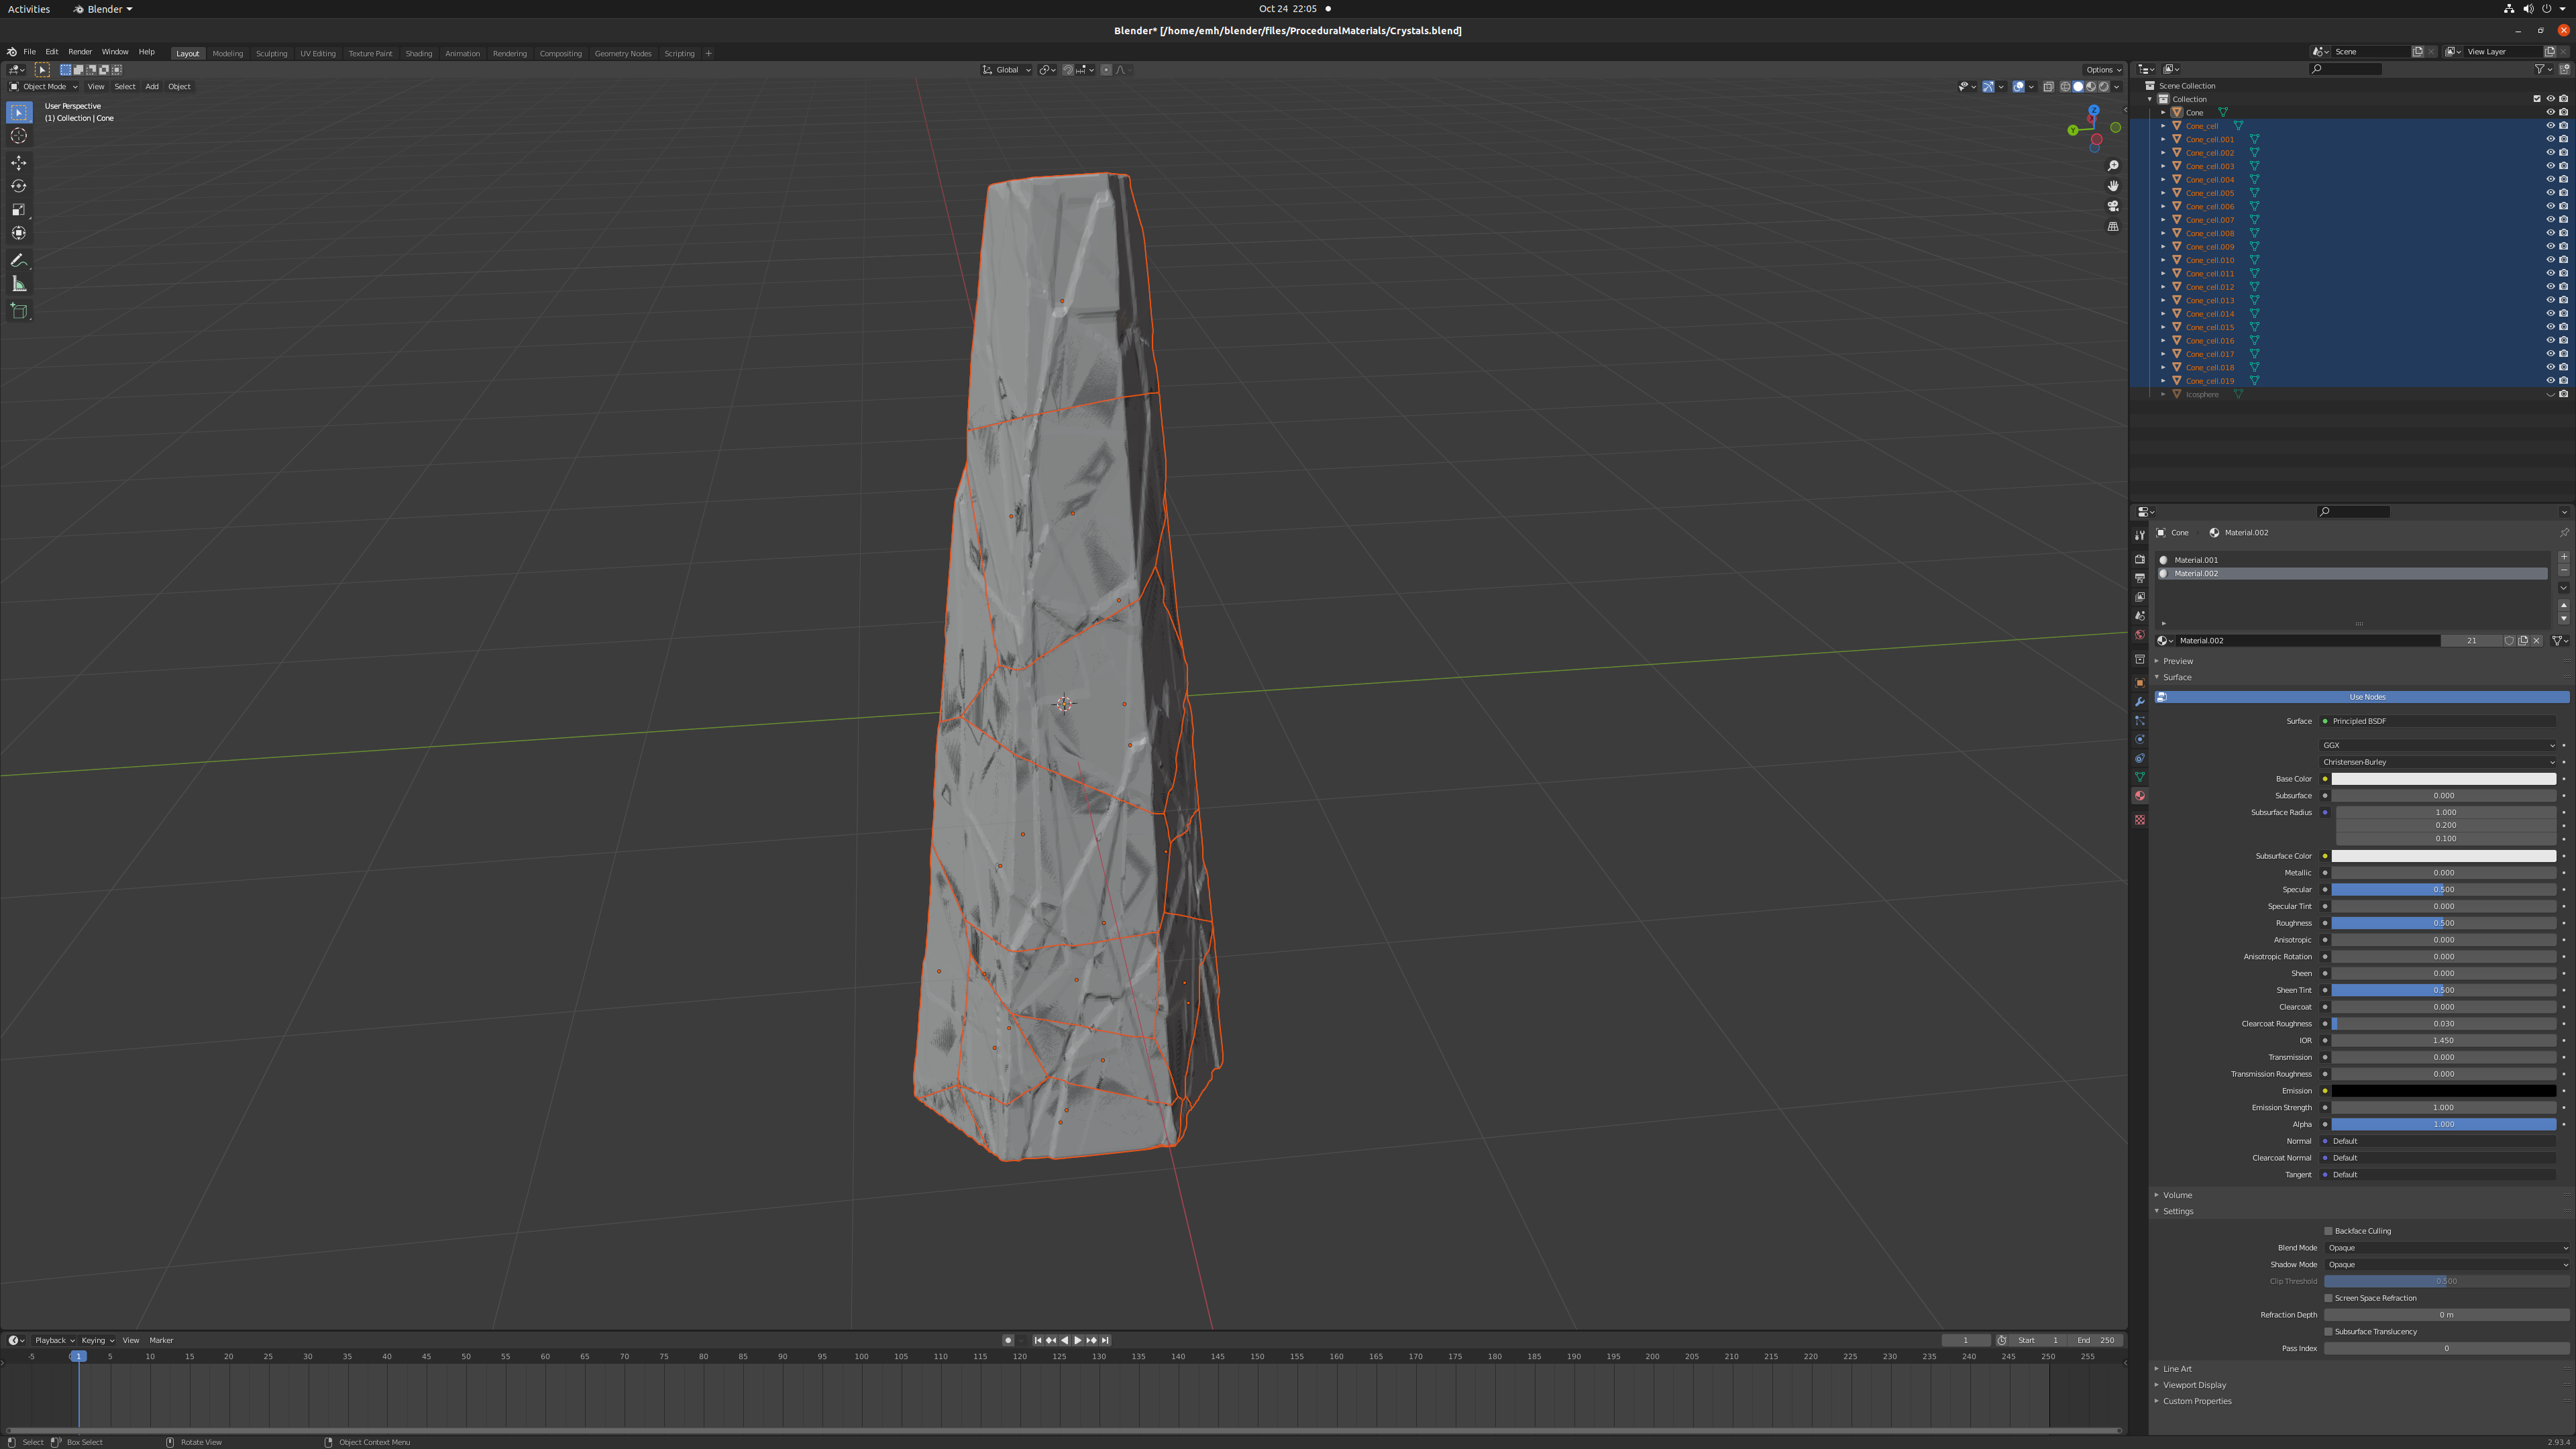This screenshot has width=2576, height=1449.
Task: Toggle X-ray mode in viewport header
Action: [2048, 87]
